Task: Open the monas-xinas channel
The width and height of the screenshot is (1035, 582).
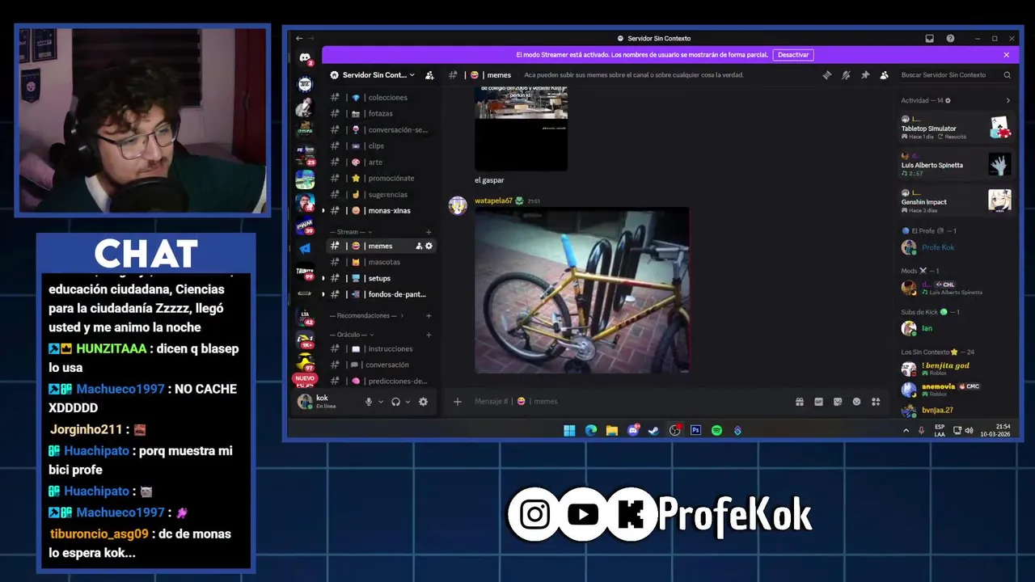Action: pyautogui.click(x=380, y=211)
